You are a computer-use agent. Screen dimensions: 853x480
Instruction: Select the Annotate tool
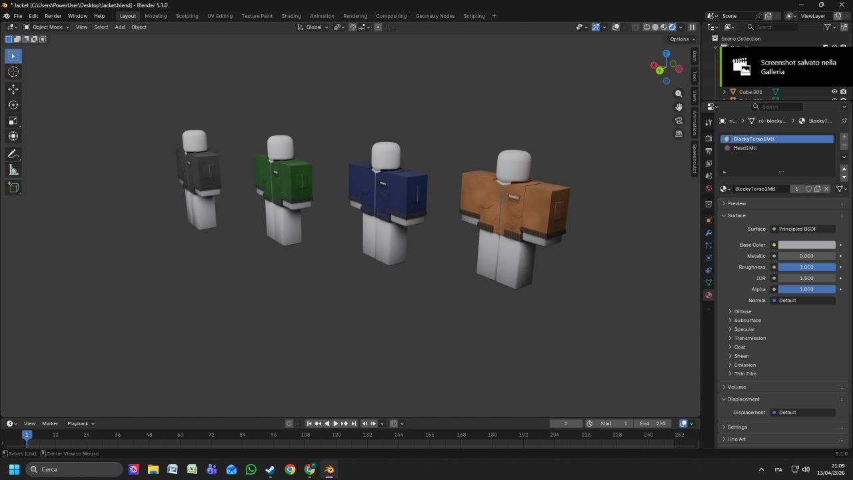(x=13, y=154)
